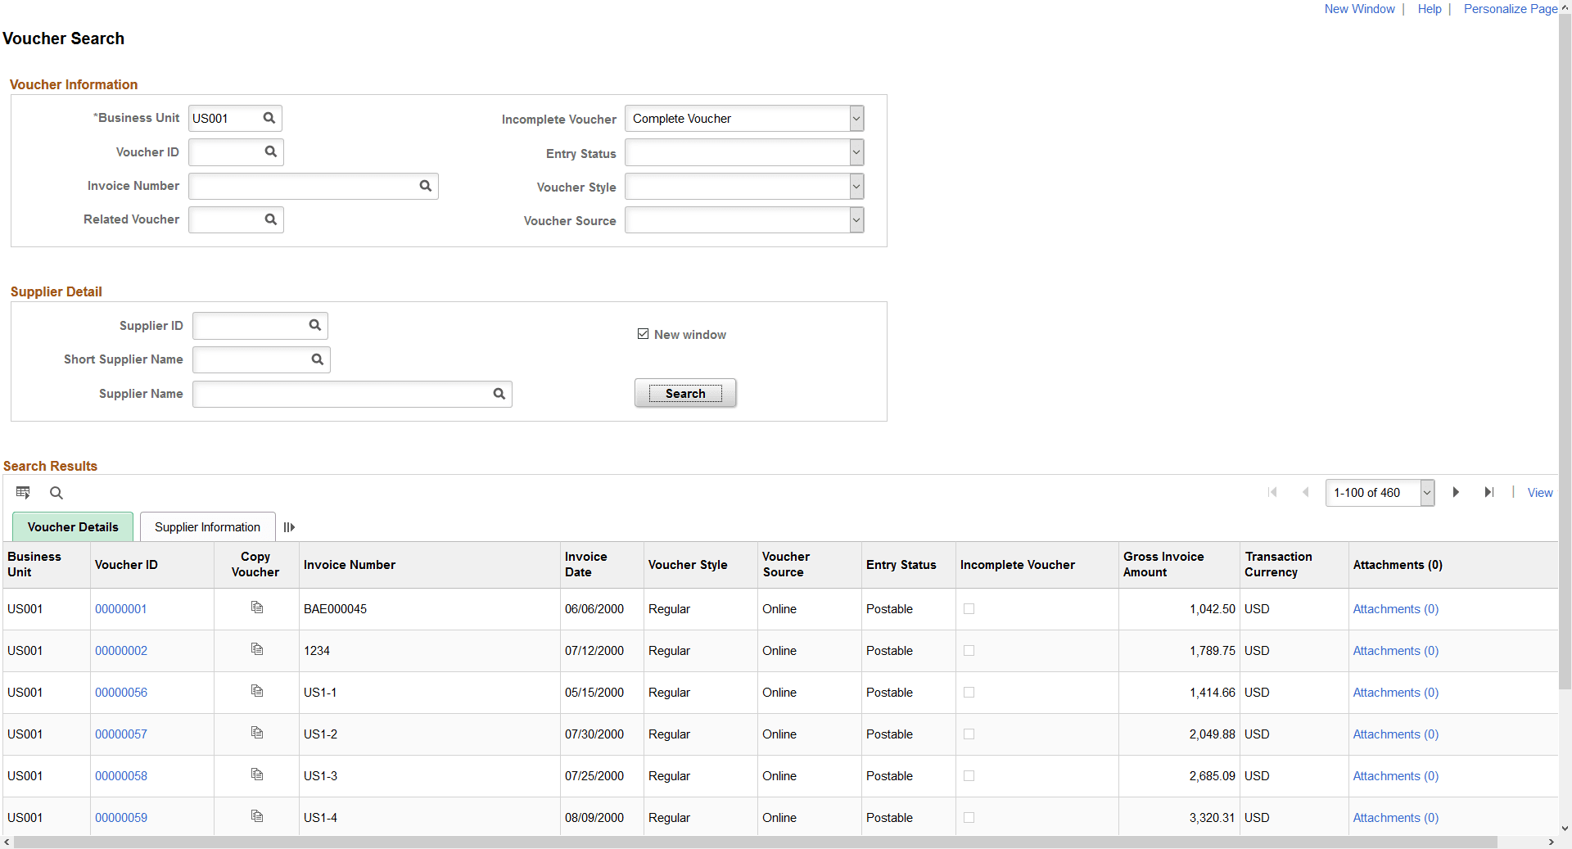
Task: Open the Voucher Style dropdown
Action: point(856,186)
